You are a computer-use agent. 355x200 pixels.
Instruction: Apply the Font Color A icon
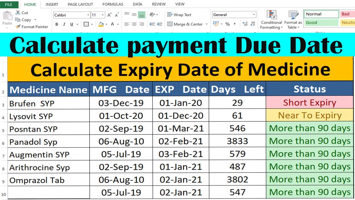coord(113,24)
